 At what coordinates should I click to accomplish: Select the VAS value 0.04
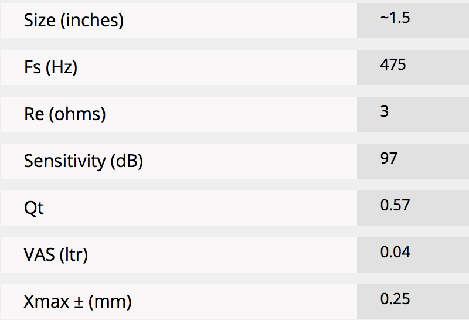395,252
